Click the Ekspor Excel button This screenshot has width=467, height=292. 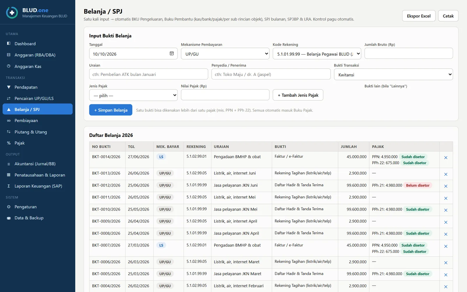[x=419, y=16]
